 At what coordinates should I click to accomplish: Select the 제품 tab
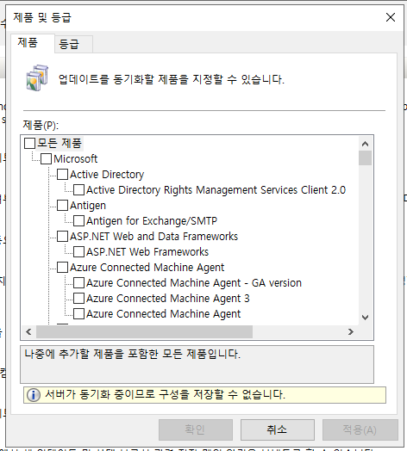(x=33, y=43)
